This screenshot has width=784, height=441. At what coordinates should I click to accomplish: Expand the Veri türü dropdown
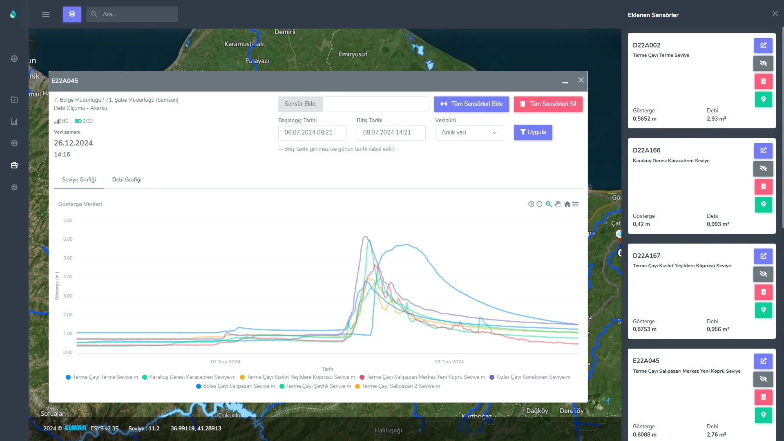(x=469, y=132)
